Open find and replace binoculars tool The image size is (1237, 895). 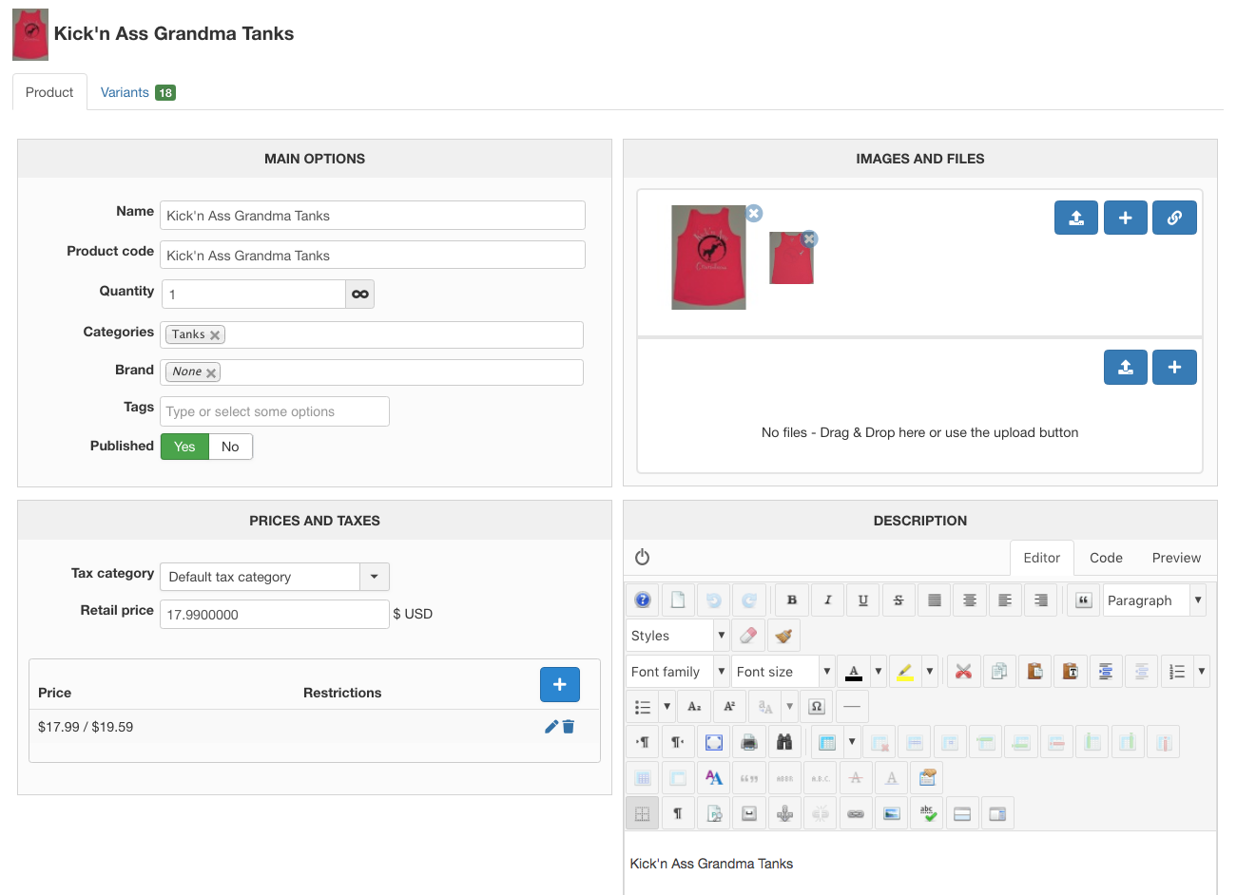coord(784,742)
